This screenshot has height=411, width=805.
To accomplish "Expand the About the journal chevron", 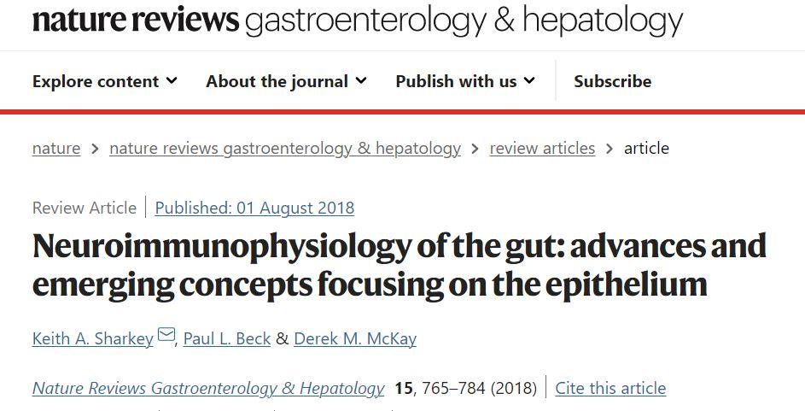I will (361, 81).
